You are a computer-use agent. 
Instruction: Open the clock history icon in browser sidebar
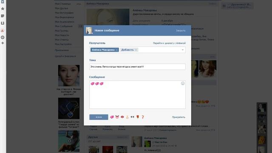tap(3, 37)
